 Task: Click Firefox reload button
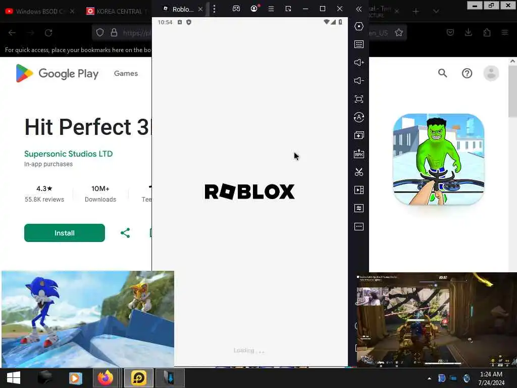point(48,33)
